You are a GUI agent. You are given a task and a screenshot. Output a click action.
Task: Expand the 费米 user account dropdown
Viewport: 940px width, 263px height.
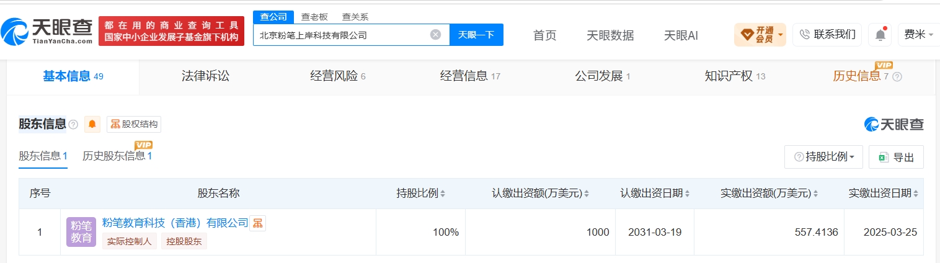[918, 35]
